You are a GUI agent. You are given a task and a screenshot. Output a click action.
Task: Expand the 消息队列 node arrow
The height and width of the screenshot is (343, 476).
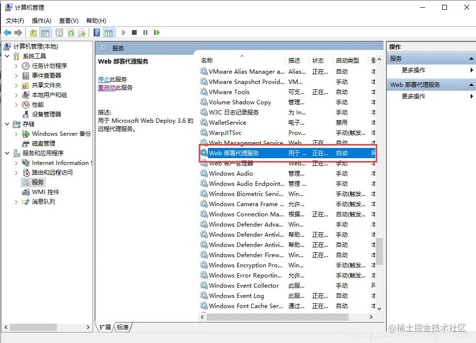(x=16, y=202)
